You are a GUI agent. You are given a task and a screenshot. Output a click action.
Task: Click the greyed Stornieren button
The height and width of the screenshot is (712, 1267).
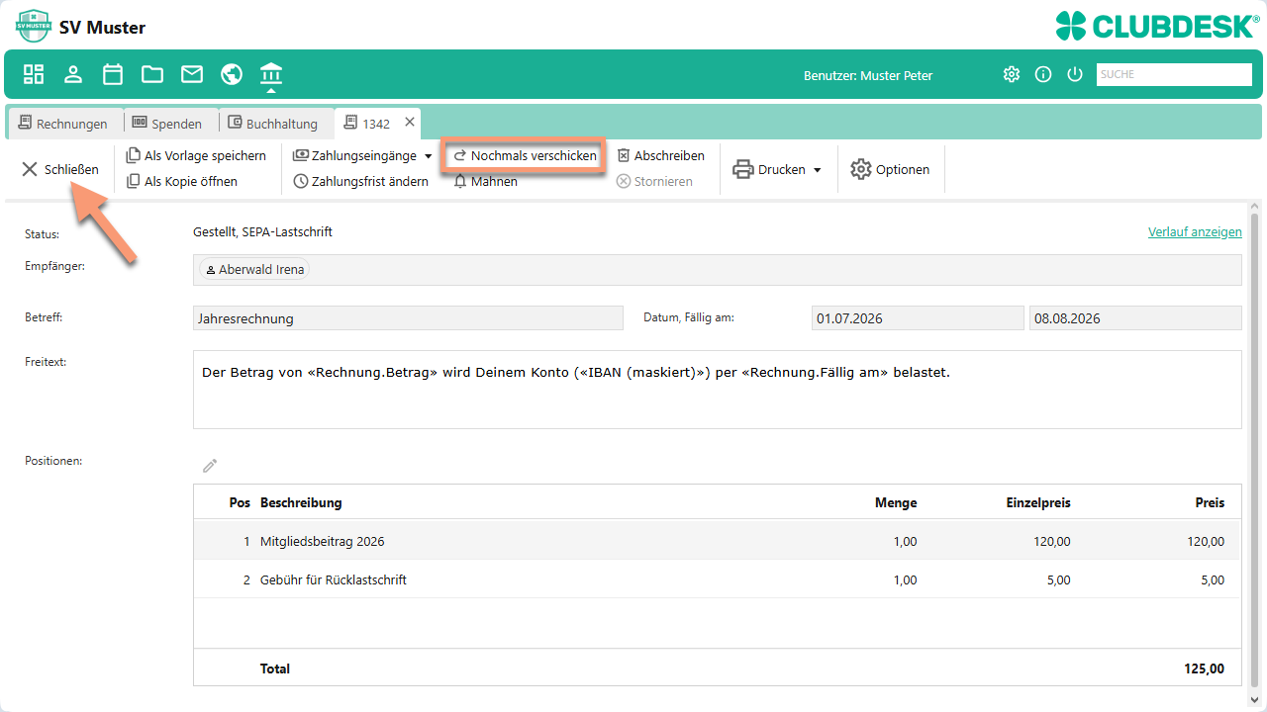[x=654, y=181]
